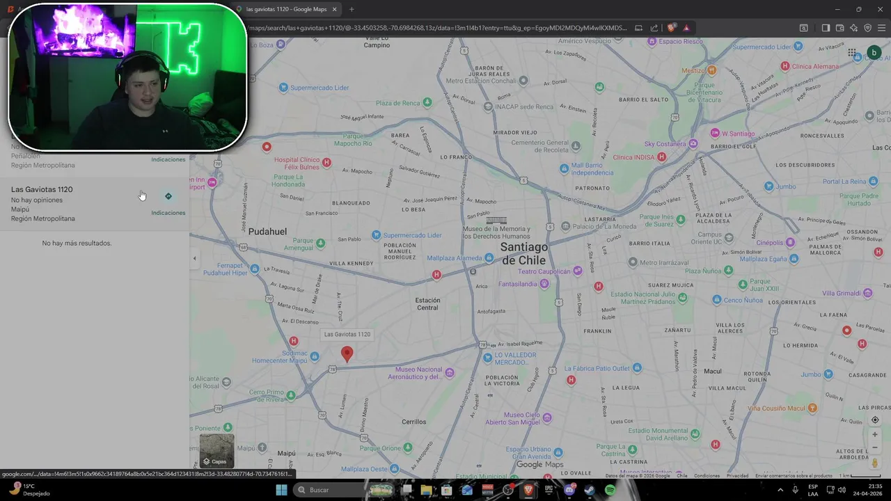Collapse the side panel arrow
This screenshot has height=501, width=891.
tap(194, 258)
